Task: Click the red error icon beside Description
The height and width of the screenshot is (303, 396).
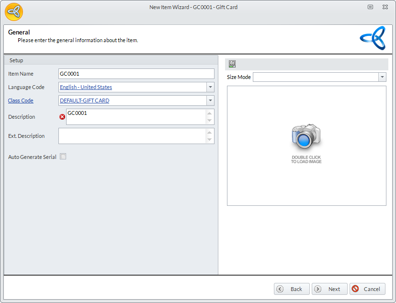Action: pyautogui.click(x=62, y=117)
